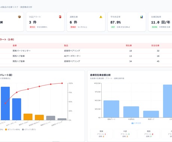The image size is (172, 142).
Task: Click the current stock value 34
Action: pyautogui.click(x=130, y=61)
